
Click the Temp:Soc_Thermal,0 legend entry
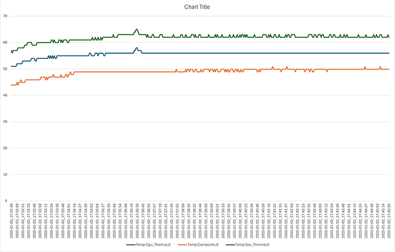[x=247, y=245]
